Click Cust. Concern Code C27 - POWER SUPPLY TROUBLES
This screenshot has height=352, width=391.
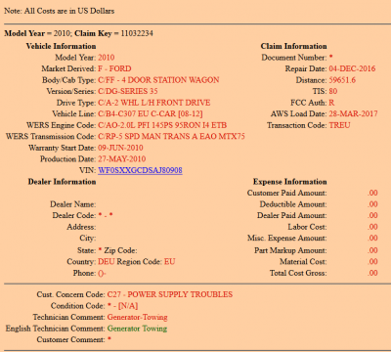click(x=170, y=294)
